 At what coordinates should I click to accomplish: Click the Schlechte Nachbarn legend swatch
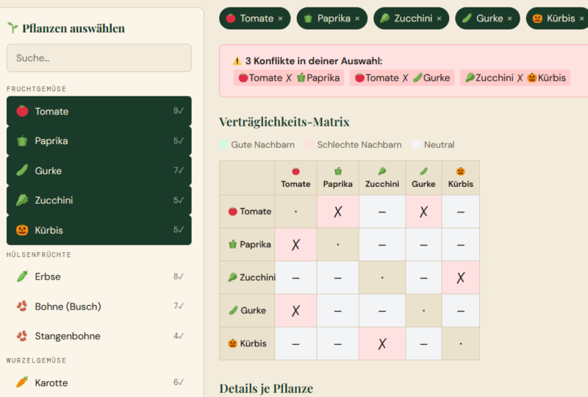[309, 145]
